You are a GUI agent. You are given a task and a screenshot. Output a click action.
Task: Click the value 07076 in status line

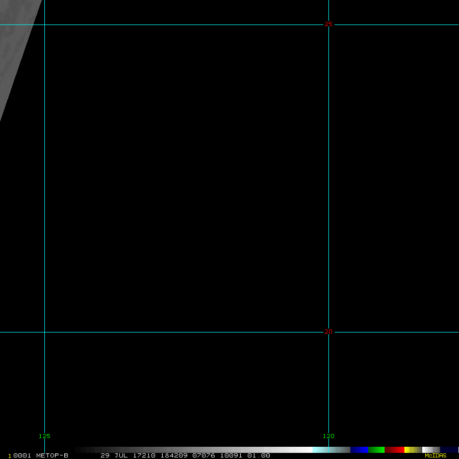pos(203,455)
